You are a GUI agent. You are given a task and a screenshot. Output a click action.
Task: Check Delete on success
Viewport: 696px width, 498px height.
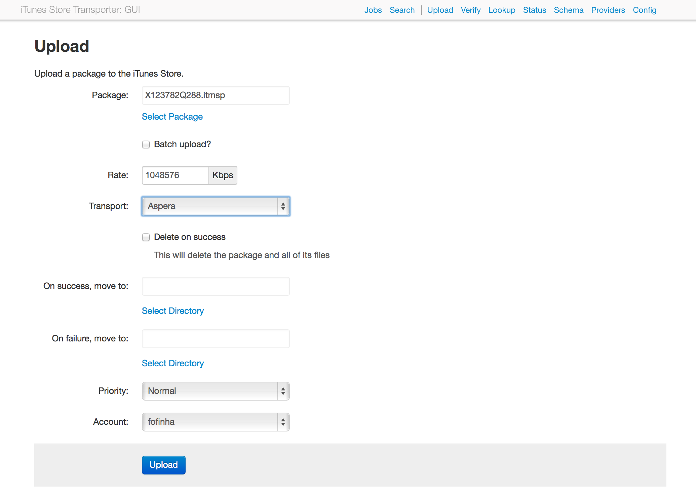tap(146, 237)
